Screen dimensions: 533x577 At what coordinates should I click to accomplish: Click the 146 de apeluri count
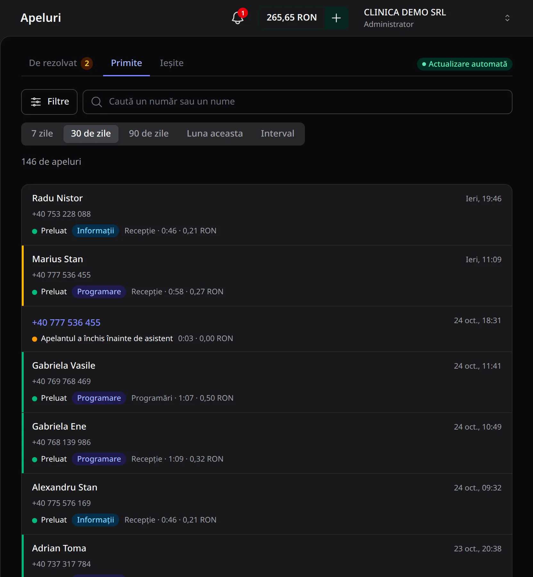point(51,162)
